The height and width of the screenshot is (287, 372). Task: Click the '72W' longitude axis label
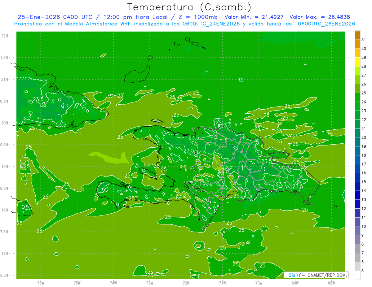point(186,283)
